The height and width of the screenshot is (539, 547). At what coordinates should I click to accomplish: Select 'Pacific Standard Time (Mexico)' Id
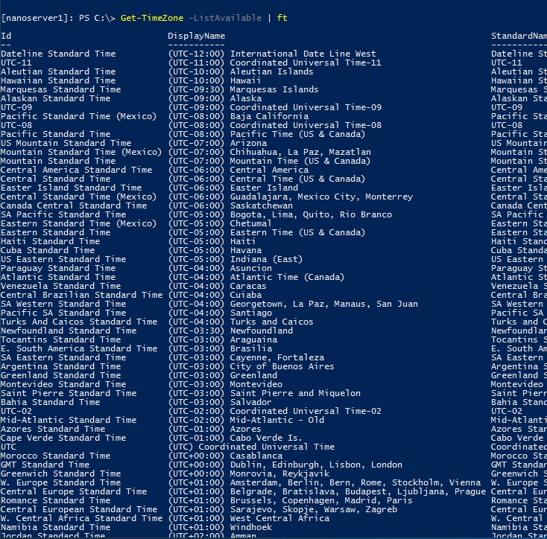pyautogui.click(x=79, y=116)
